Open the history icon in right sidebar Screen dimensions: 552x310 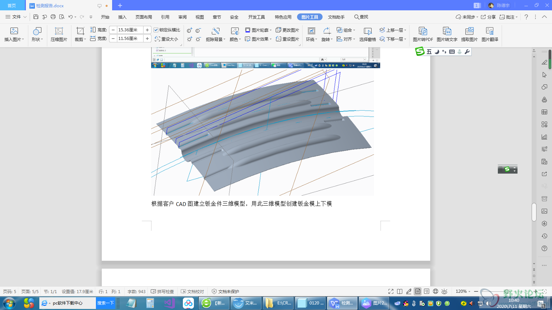544,236
